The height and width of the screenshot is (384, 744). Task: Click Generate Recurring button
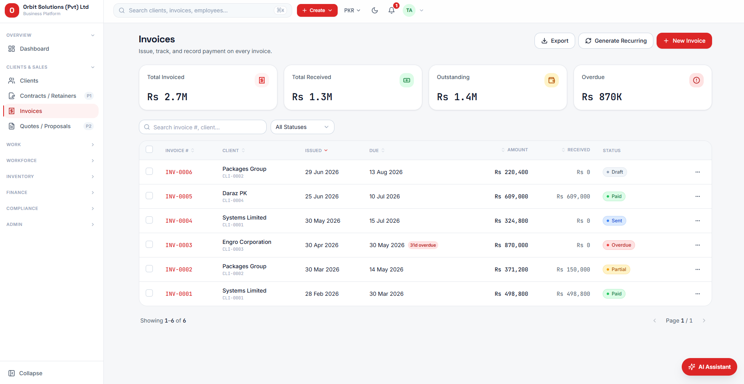point(615,41)
